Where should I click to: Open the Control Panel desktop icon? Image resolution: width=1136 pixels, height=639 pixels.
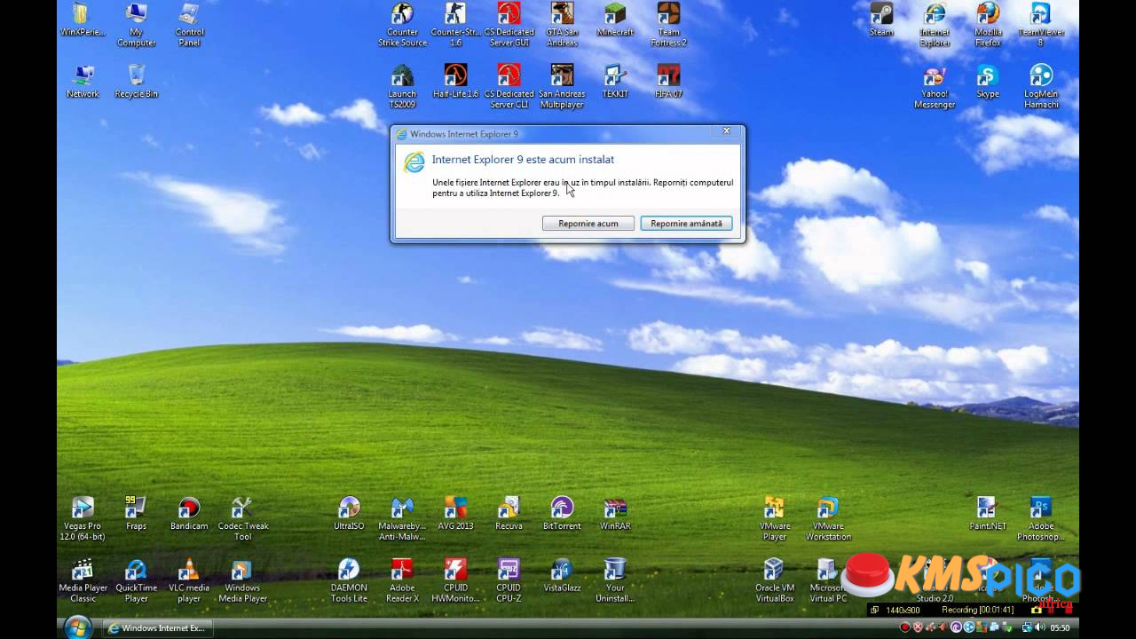[x=189, y=26]
